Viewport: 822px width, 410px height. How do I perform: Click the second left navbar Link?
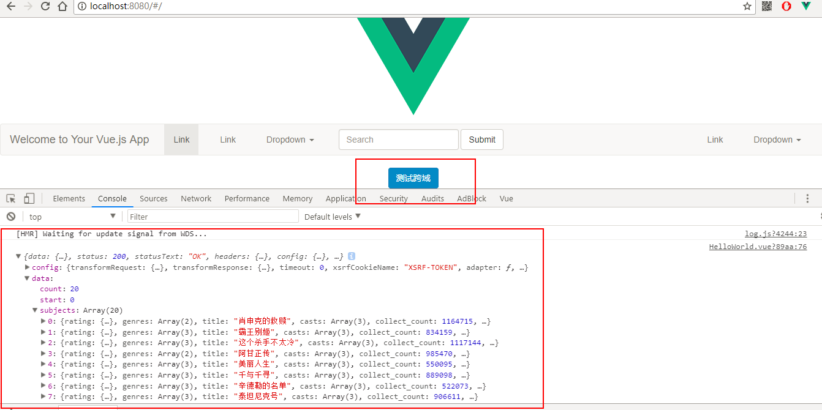pos(228,140)
